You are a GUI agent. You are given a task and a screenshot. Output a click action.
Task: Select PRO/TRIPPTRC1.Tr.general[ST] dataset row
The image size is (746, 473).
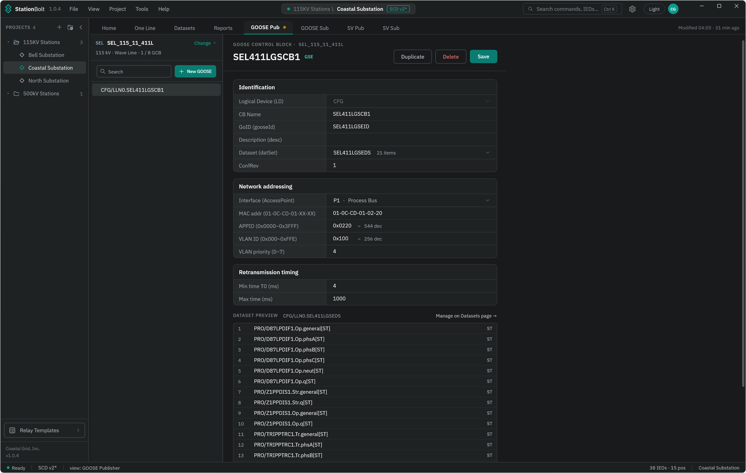coord(365,434)
